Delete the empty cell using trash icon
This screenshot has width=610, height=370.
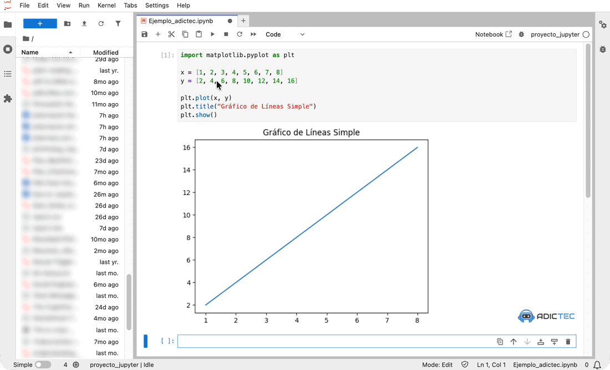coord(568,341)
